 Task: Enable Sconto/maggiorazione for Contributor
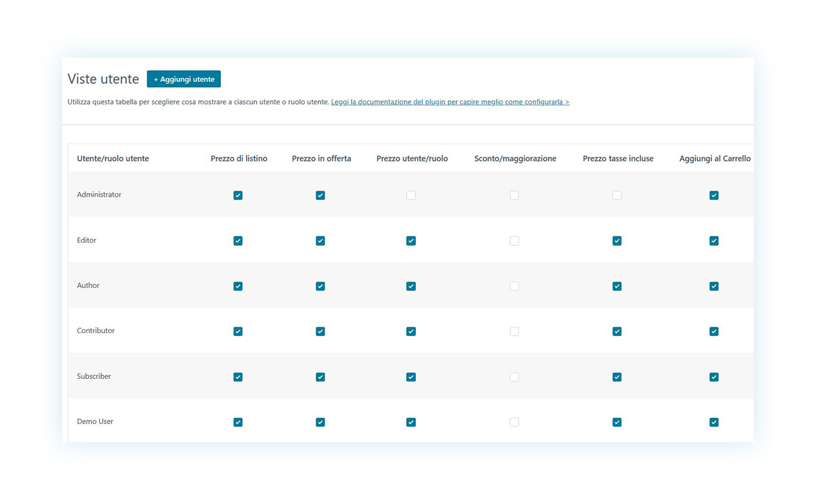pyautogui.click(x=515, y=331)
